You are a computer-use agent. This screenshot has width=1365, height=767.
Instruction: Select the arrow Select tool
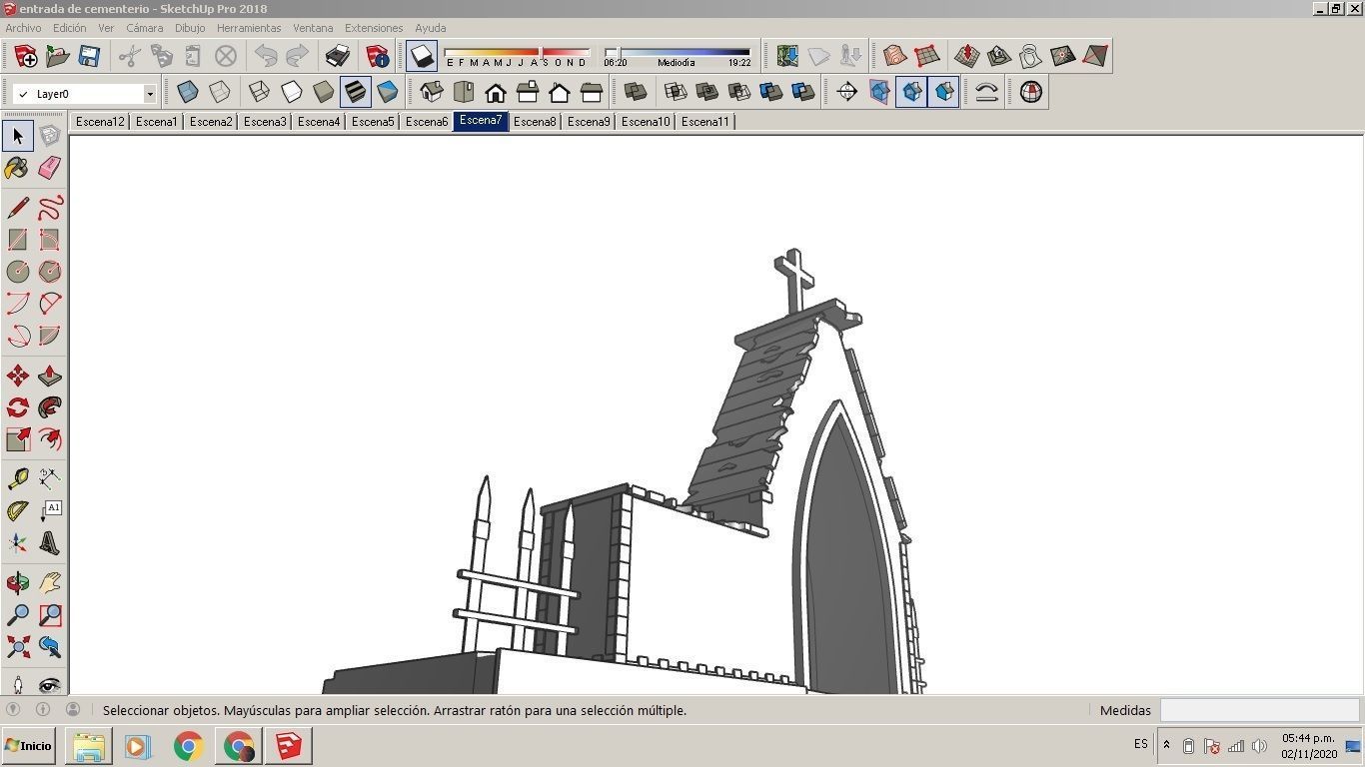click(x=18, y=136)
